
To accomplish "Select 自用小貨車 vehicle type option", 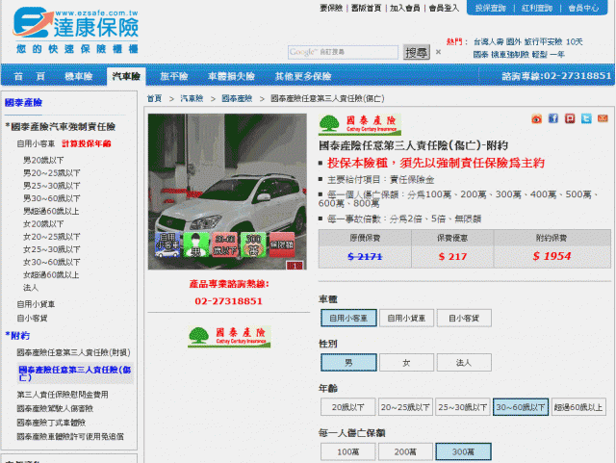I will [406, 318].
